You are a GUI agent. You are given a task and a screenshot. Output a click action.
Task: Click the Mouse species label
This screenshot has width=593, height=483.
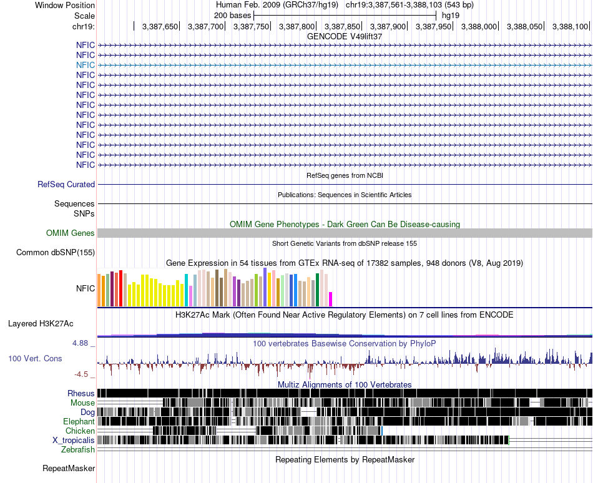click(x=82, y=403)
